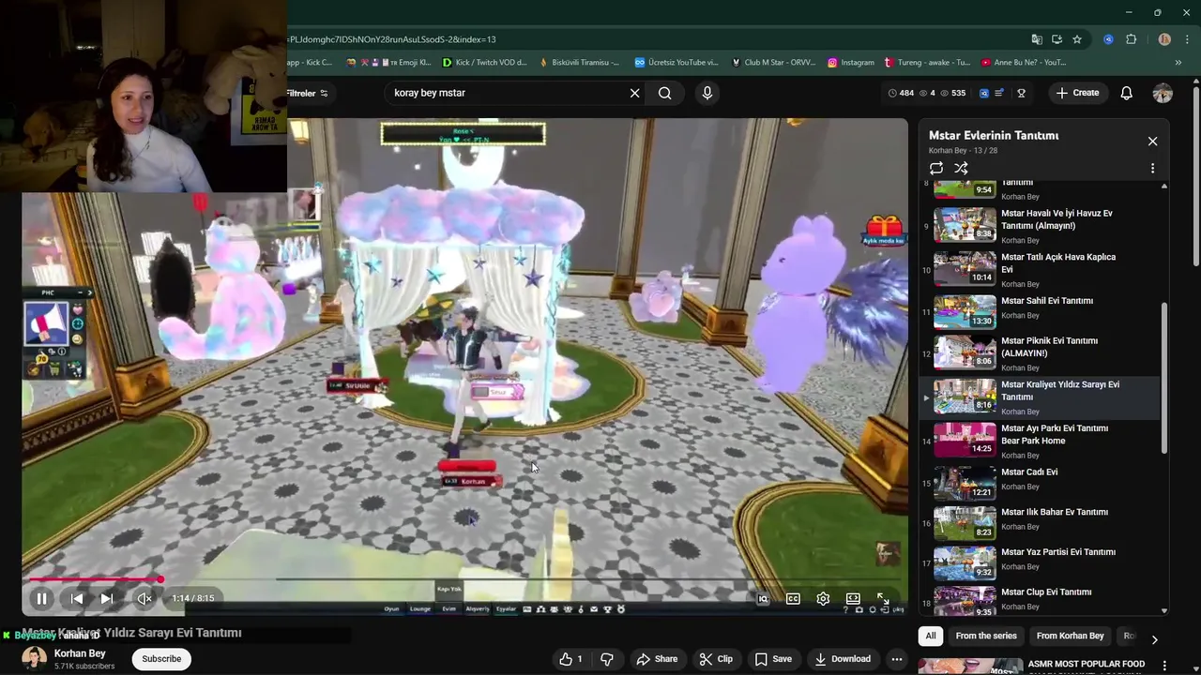Search with voice microphone

click(x=707, y=93)
